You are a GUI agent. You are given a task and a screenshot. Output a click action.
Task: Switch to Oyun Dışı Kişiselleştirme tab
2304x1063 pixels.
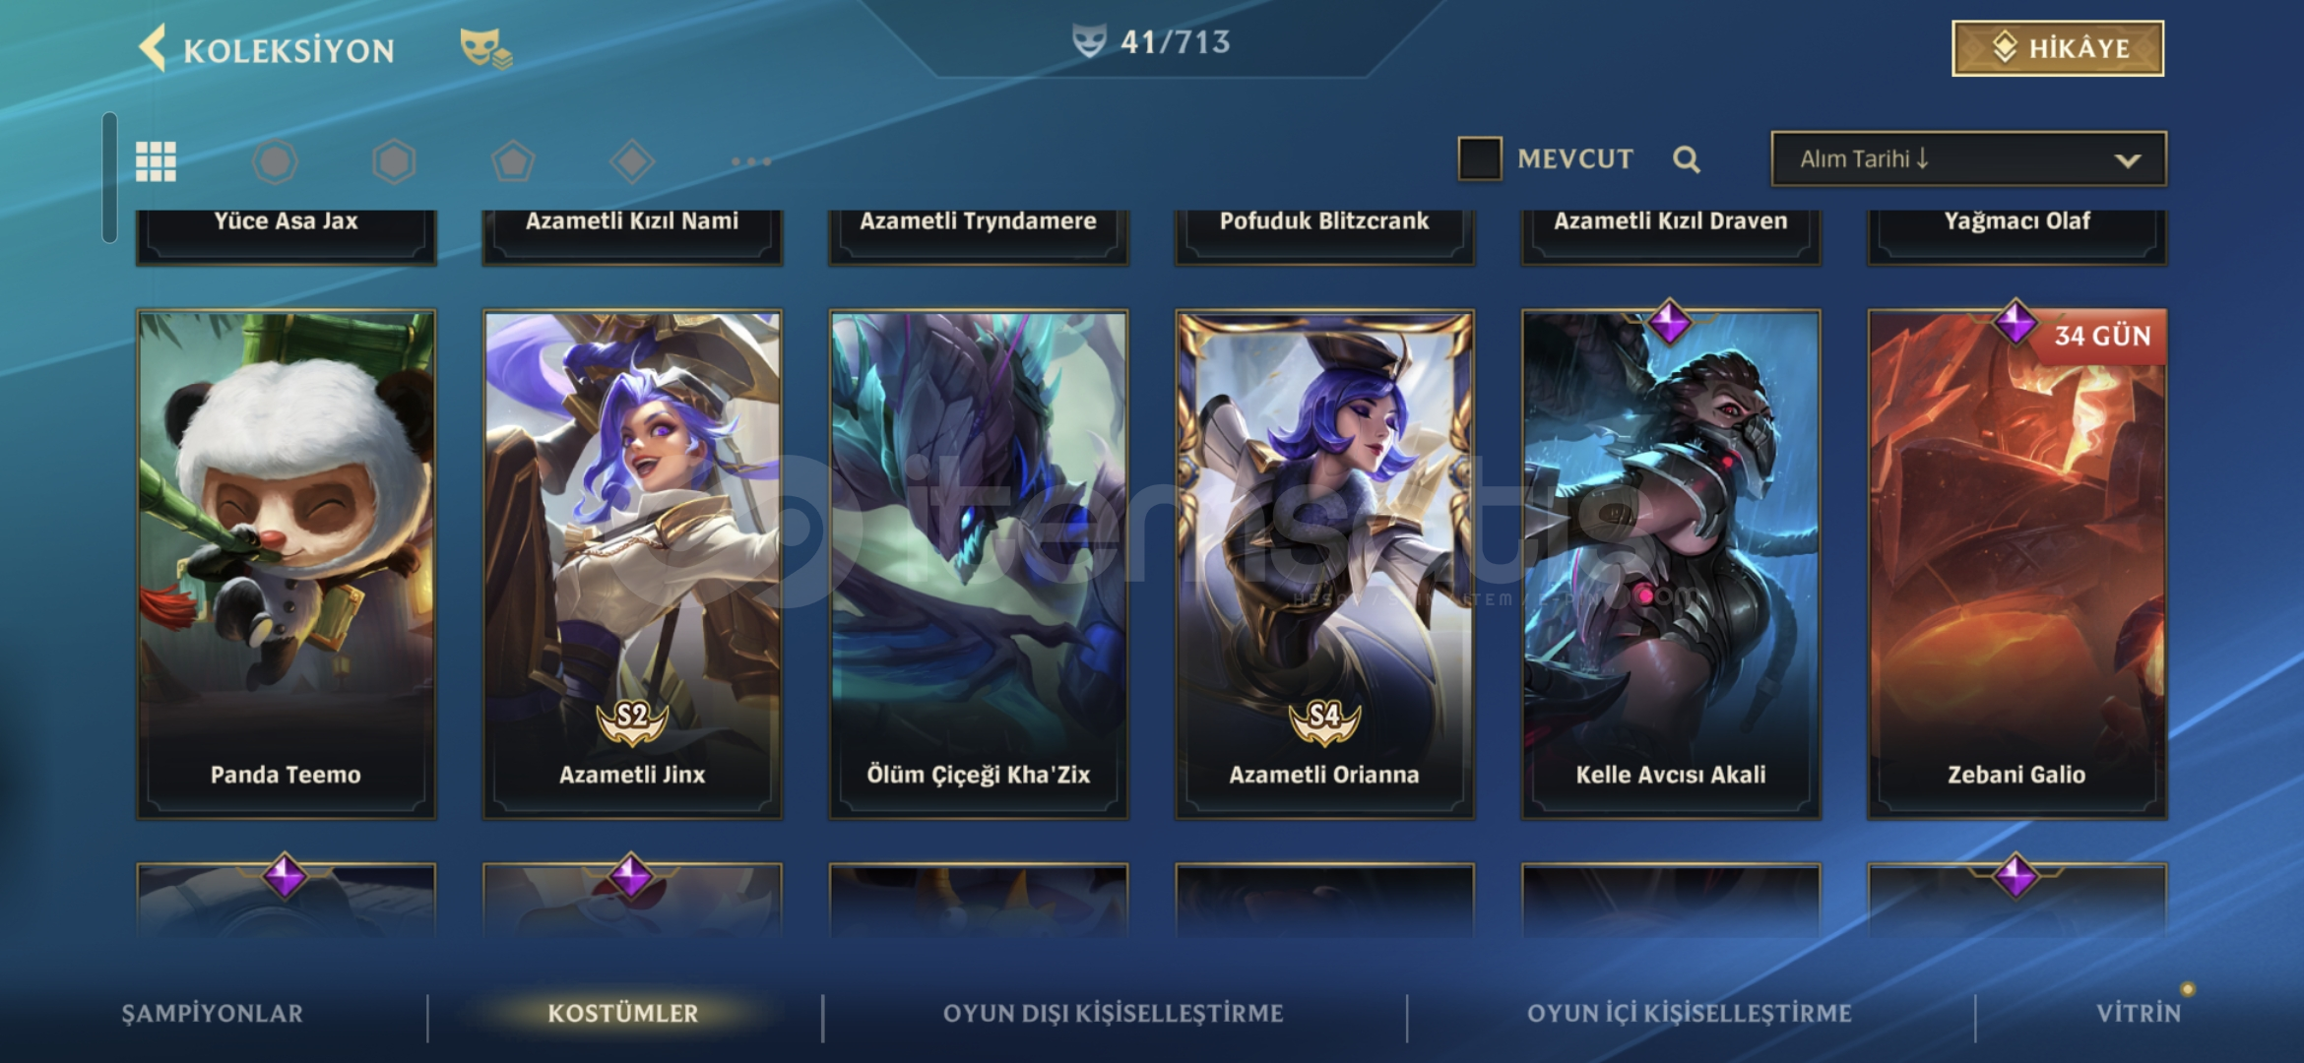click(1114, 1013)
